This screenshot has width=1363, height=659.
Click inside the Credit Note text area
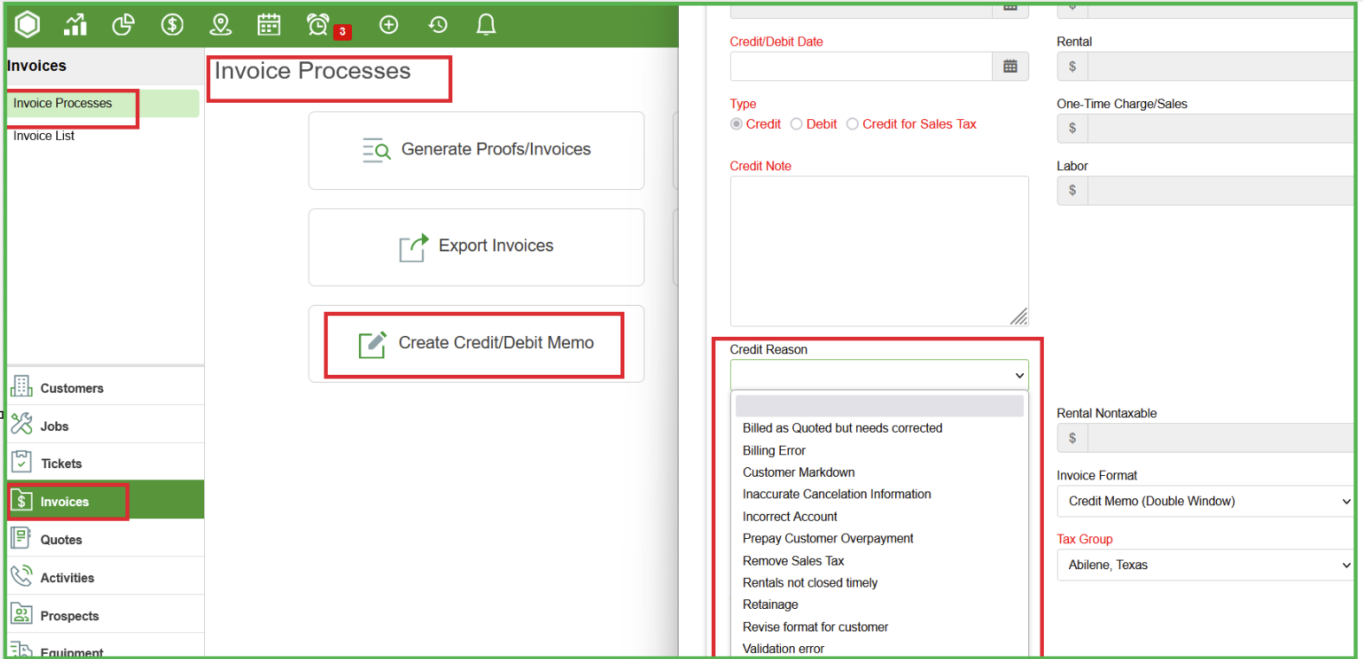pyautogui.click(x=880, y=251)
